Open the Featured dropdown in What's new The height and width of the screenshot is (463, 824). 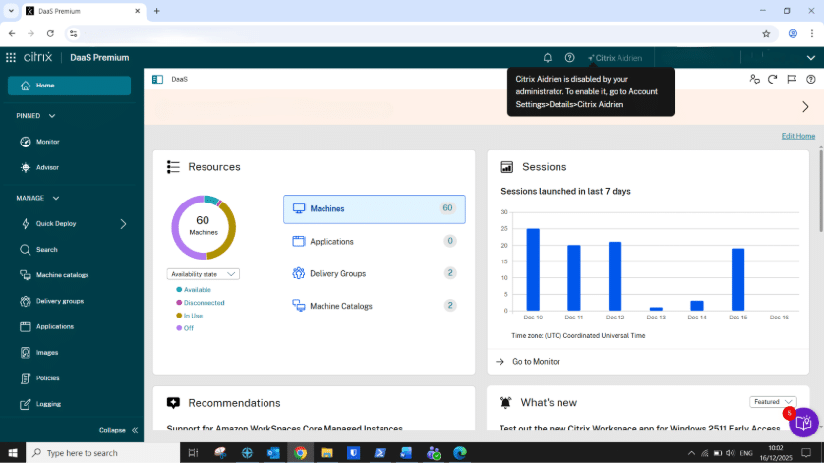click(x=774, y=402)
